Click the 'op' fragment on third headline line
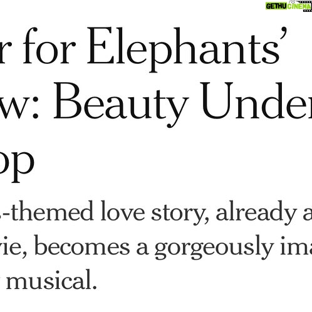 17,164
